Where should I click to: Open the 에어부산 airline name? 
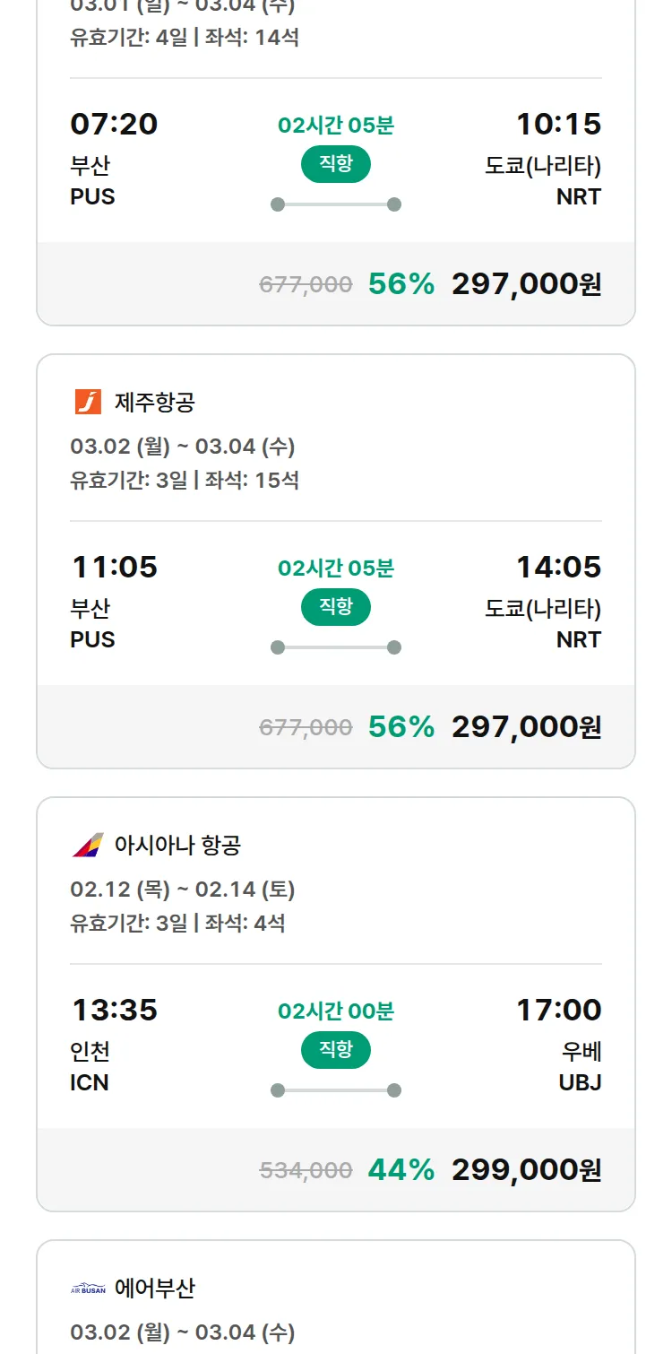pyautogui.click(x=154, y=1289)
